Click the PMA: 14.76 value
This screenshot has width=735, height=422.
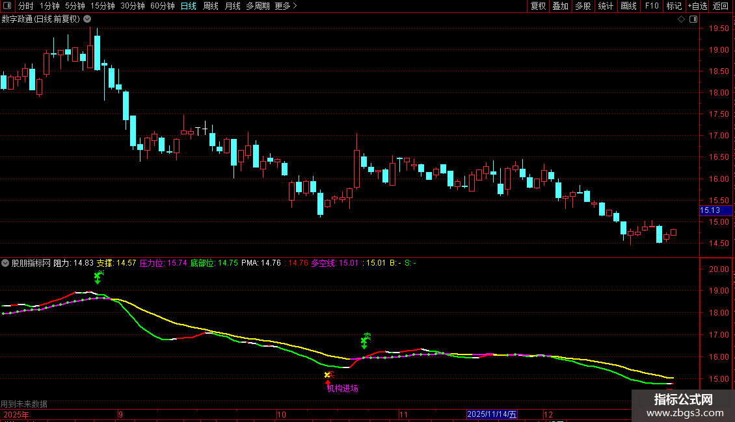[x=261, y=263]
